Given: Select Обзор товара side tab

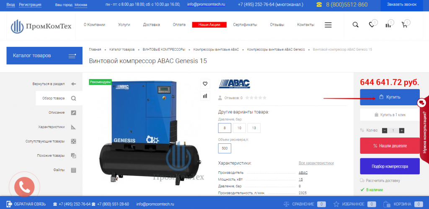Looking at the screenshot, I should [x=59, y=98].
